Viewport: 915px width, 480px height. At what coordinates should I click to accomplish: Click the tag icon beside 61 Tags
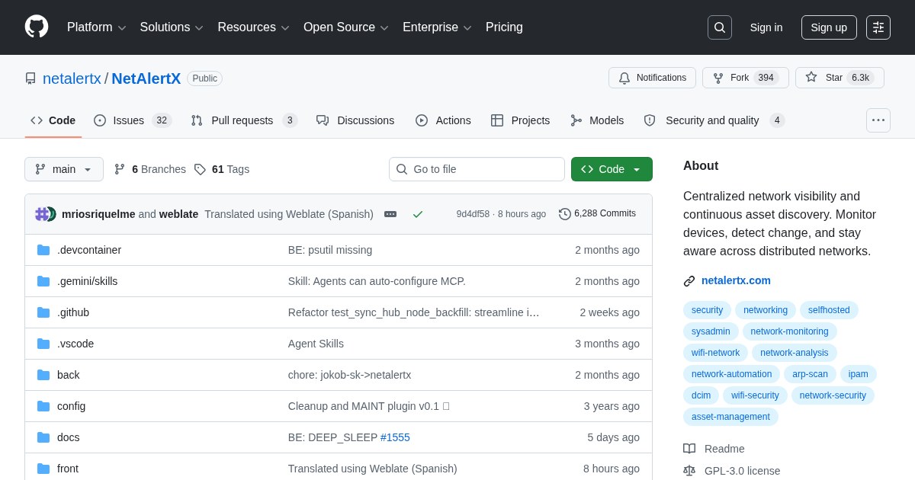(x=200, y=169)
